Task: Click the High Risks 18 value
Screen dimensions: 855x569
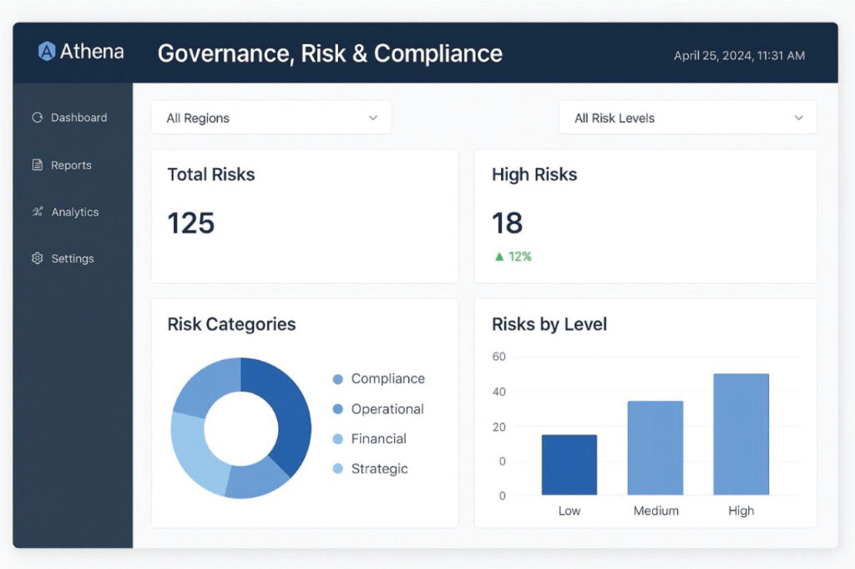Action: click(x=508, y=223)
